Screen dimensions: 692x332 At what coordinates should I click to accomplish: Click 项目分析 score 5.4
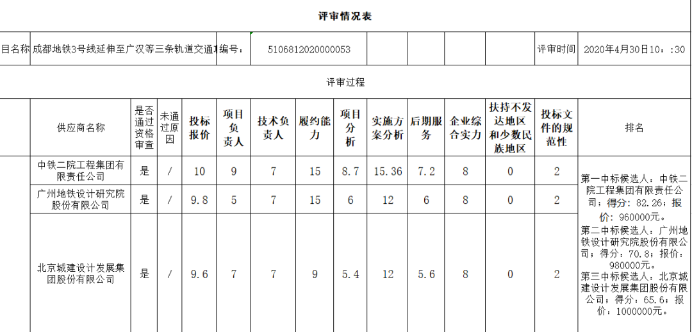pos(350,274)
